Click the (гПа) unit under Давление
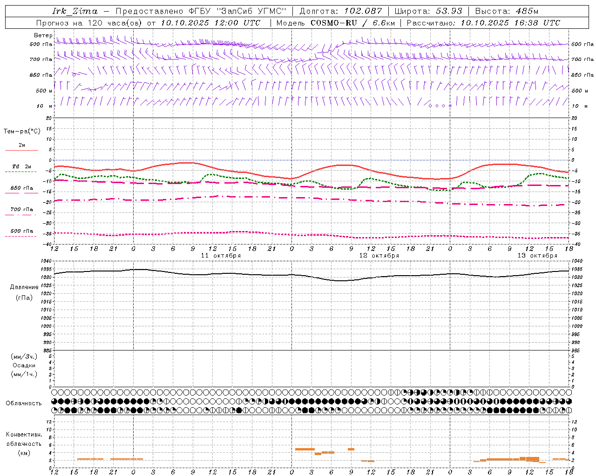Screen dimensions: 596x476 (24, 297)
